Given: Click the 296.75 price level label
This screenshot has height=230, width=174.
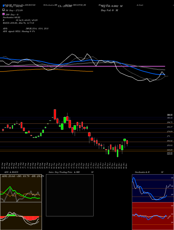Looking at the screenshot, I should pyautogui.click(x=169, y=122).
